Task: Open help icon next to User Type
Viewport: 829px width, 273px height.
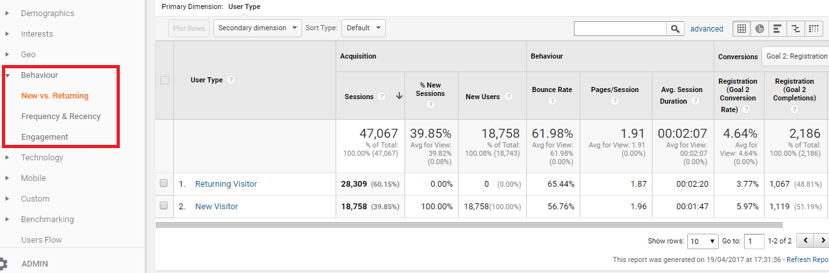Action: (x=231, y=80)
